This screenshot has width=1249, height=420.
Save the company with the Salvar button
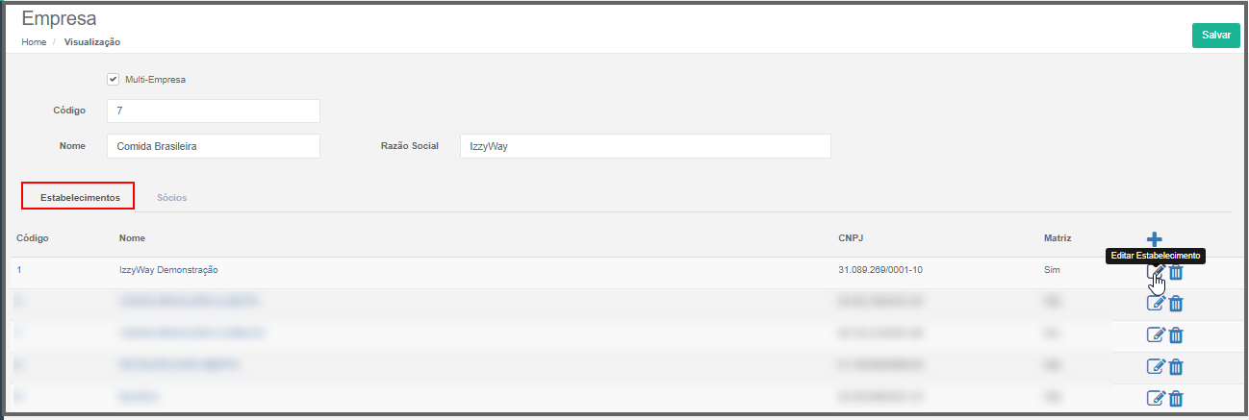tap(1216, 35)
